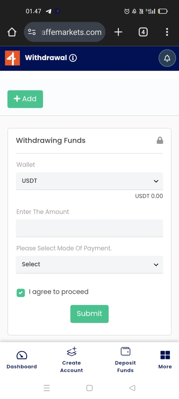Open new browser tab with plus icon
This screenshot has height=399, width=179.
pyautogui.click(x=118, y=32)
